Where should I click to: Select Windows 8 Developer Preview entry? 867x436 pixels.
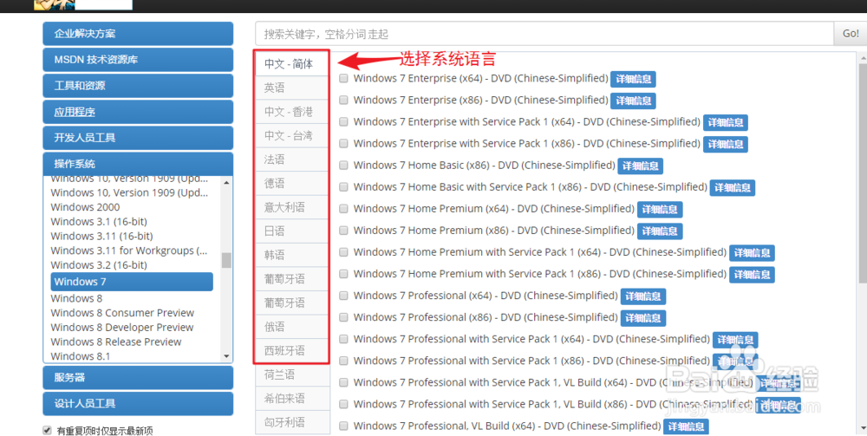coord(121,327)
